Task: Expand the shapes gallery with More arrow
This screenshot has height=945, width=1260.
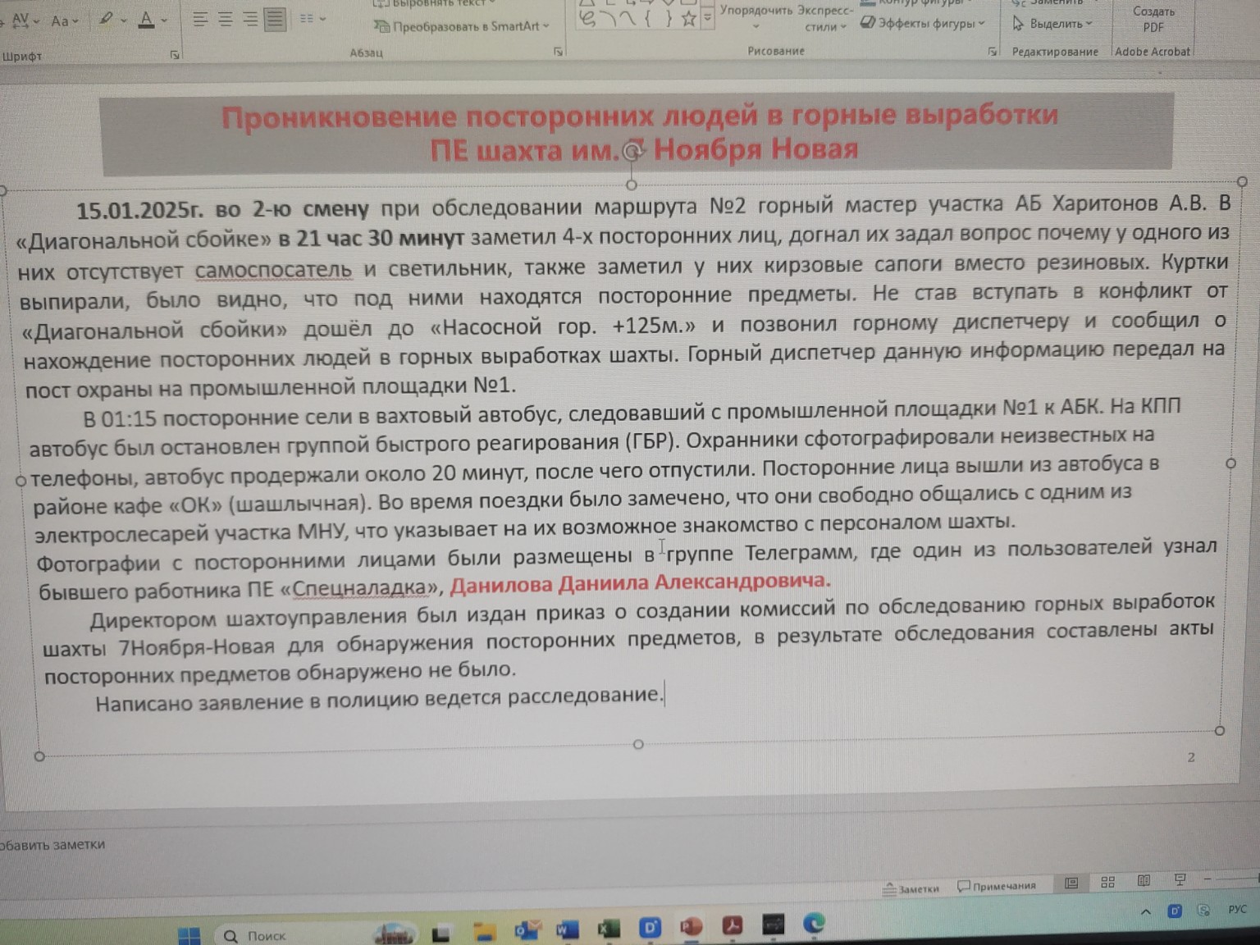Action: coord(706,18)
